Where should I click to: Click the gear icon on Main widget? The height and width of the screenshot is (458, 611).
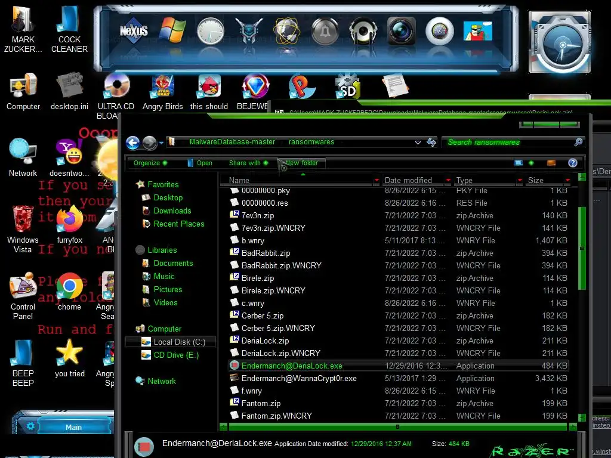coord(30,426)
